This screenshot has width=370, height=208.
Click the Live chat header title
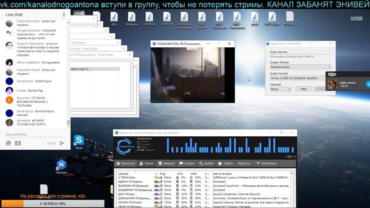point(14,14)
